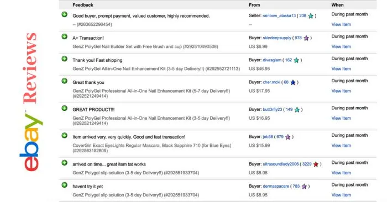Click feedback score 238 for rainbow_alaska13

point(303,16)
